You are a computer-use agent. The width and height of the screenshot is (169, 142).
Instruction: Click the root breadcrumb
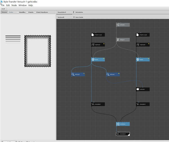click(x=3, y=9)
